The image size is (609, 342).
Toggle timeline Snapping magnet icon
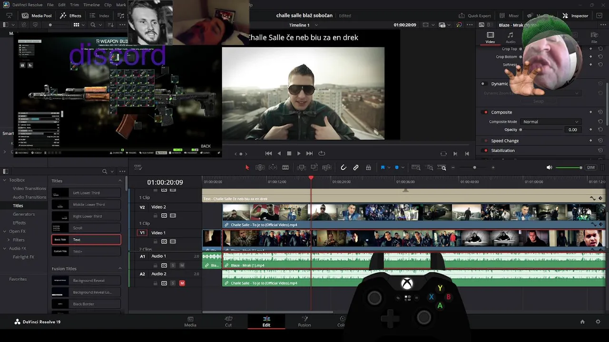343,167
